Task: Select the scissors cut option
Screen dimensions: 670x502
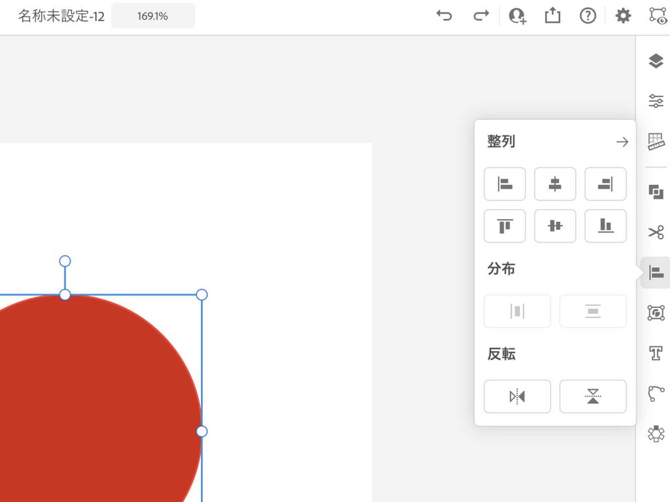Action: (656, 232)
